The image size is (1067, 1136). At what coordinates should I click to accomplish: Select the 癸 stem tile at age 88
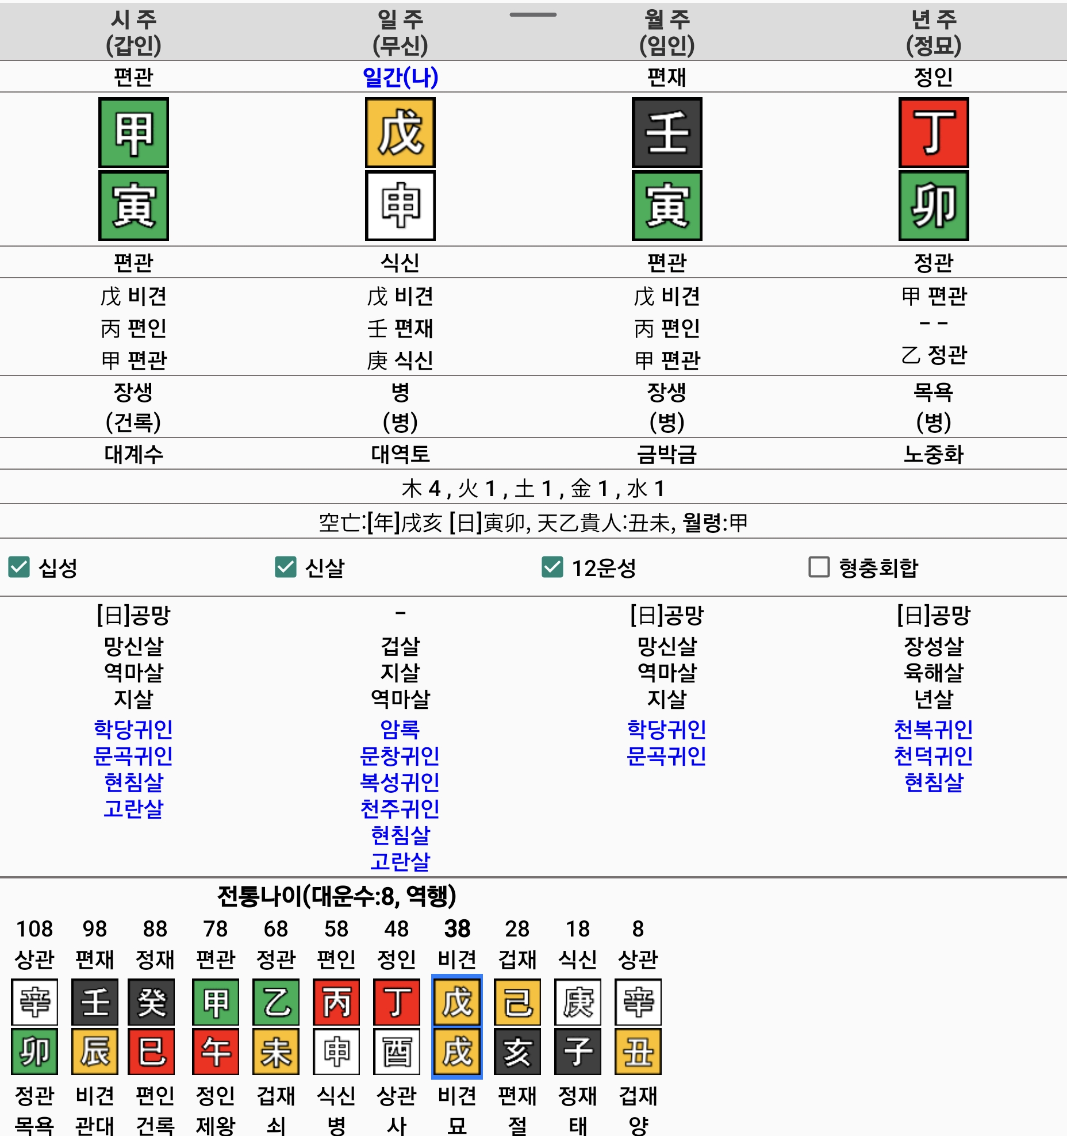point(152,1002)
